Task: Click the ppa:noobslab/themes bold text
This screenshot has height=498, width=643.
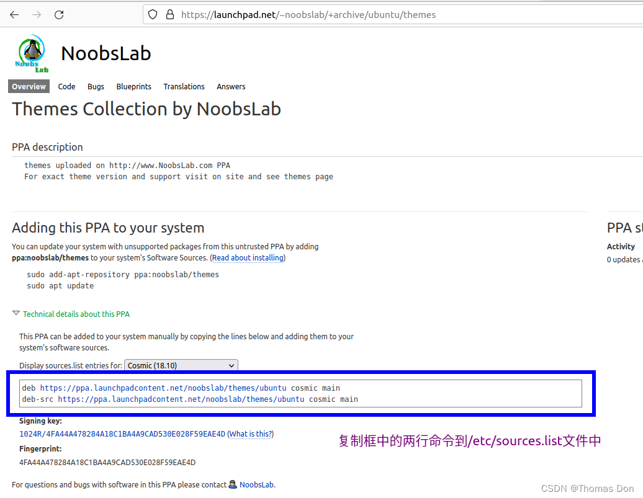Action: pyautogui.click(x=50, y=258)
